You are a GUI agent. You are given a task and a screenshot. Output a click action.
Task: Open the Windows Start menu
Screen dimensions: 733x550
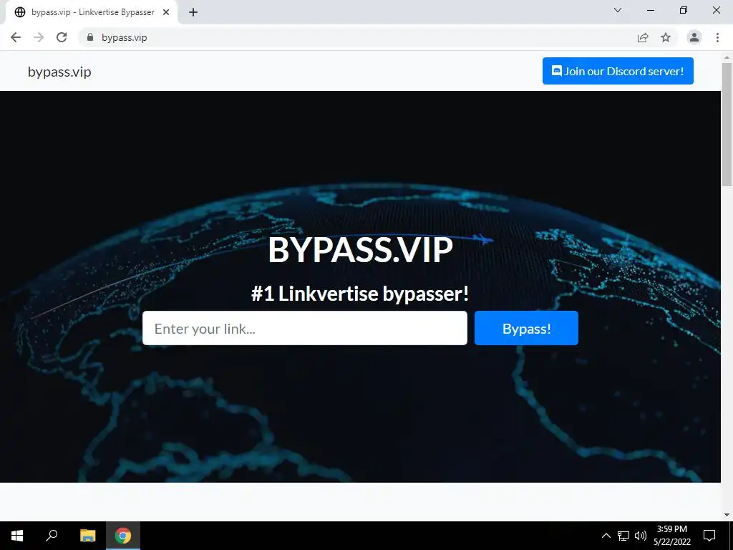tap(17, 536)
